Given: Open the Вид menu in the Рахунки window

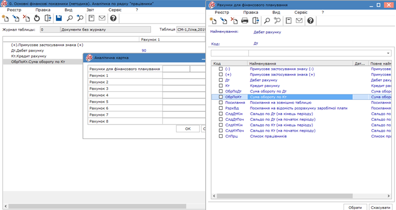Looking at the screenshot, I should (x=276, y=12).
